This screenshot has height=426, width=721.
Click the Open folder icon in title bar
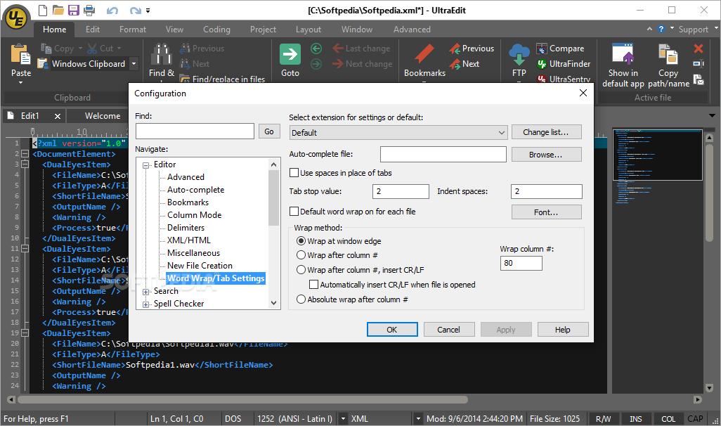58,10
